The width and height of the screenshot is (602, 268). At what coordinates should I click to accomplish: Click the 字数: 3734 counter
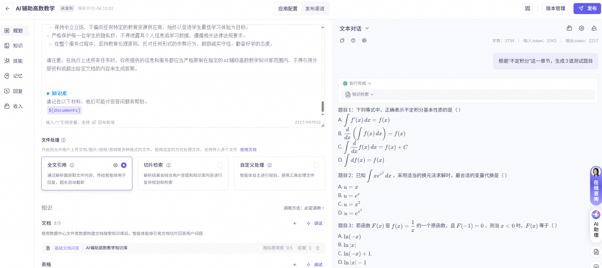pyautogui.click(x=503, y=41)
